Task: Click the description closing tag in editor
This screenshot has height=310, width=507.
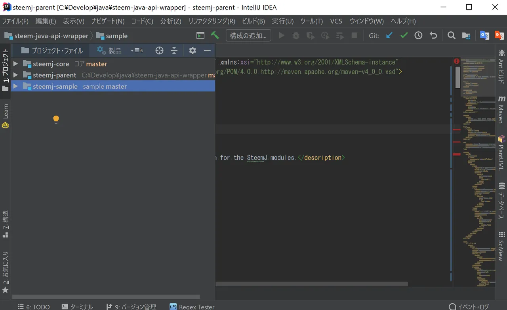Action: [320, 158]
